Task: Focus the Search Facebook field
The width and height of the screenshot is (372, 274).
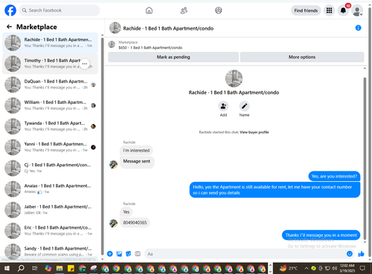Action: pos(60,10)
